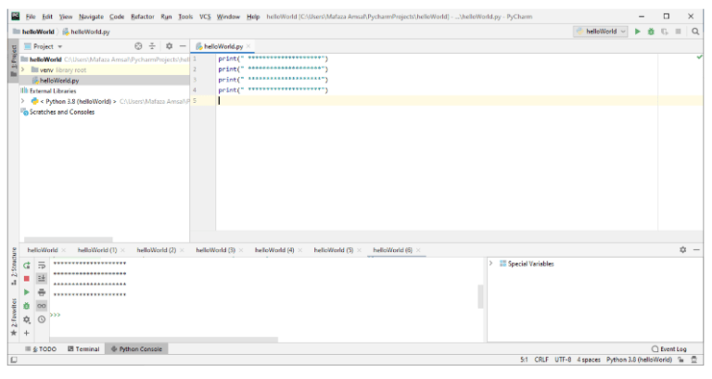Add a new console with the plus icon
Image resolution: width=712 pixels, height=379 pixels.
coord(27,332)
